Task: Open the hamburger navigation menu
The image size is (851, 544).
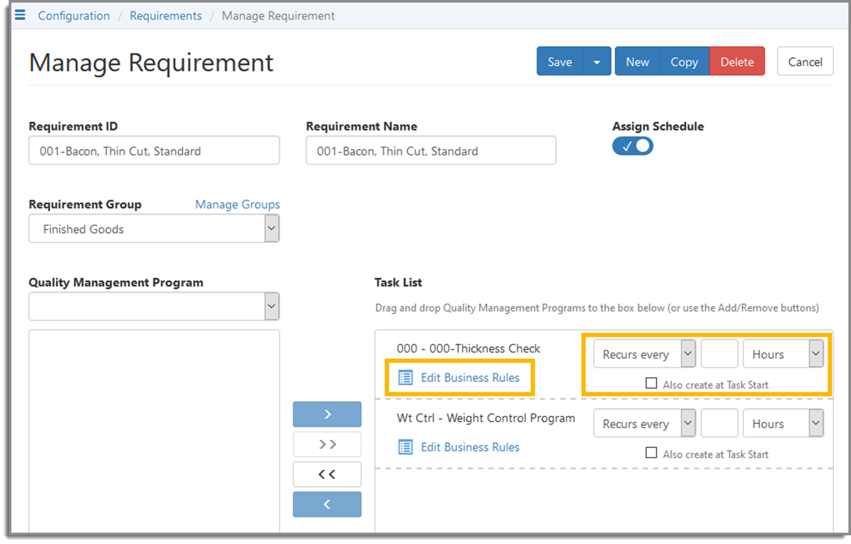Action: pyautogui.click(x=20, y=15)
